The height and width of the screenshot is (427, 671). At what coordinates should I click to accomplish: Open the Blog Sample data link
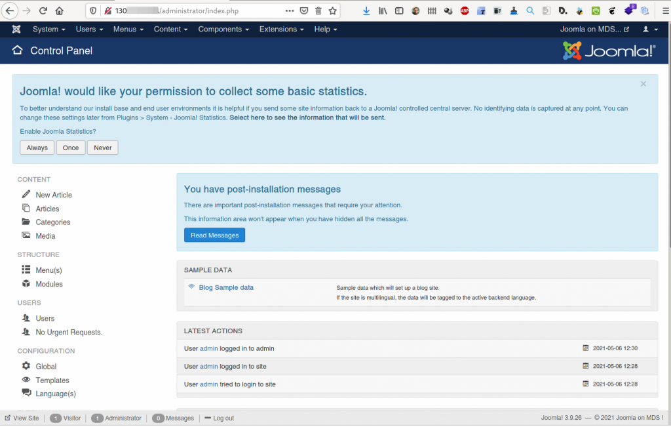point(226,287)
